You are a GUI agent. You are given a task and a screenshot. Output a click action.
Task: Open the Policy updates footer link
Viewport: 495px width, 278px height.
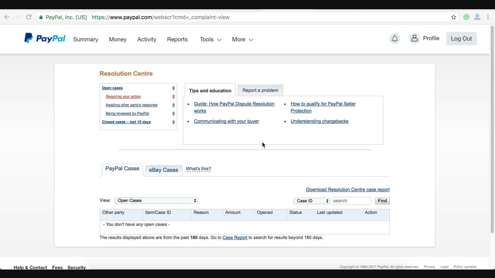pyautogui.click(x=465, y=267)
